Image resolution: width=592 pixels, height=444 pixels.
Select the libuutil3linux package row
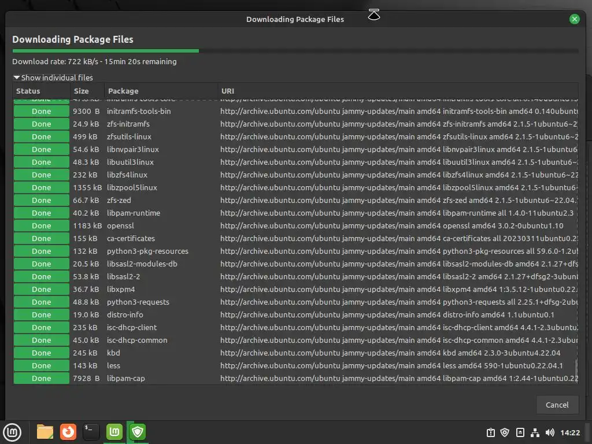coord(295,162)
